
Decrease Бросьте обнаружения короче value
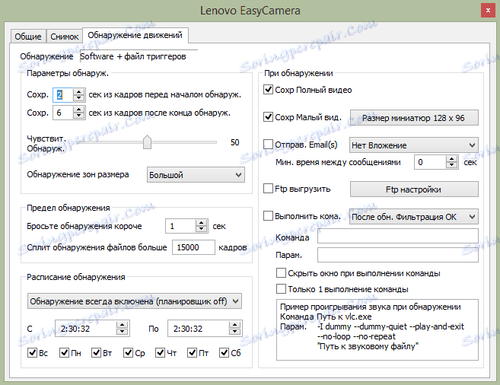(201, 229)
